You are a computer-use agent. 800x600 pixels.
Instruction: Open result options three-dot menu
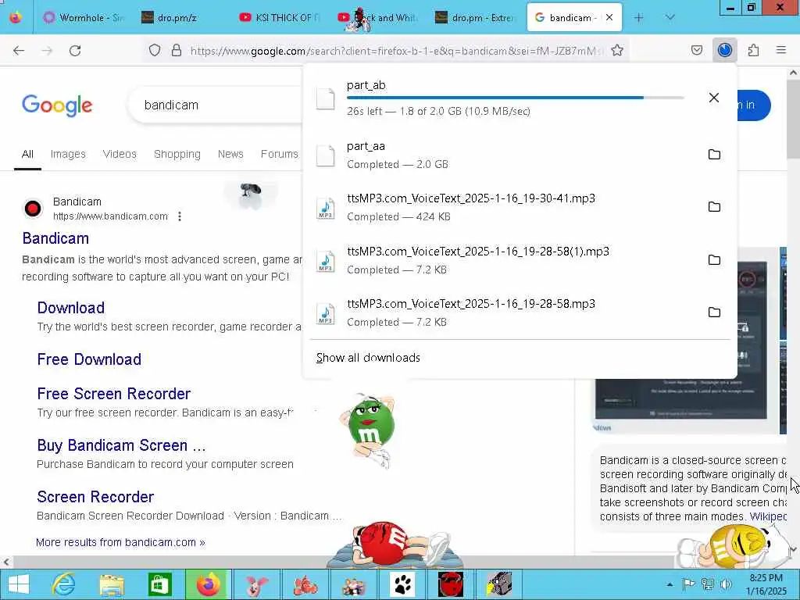pos(180,216)
